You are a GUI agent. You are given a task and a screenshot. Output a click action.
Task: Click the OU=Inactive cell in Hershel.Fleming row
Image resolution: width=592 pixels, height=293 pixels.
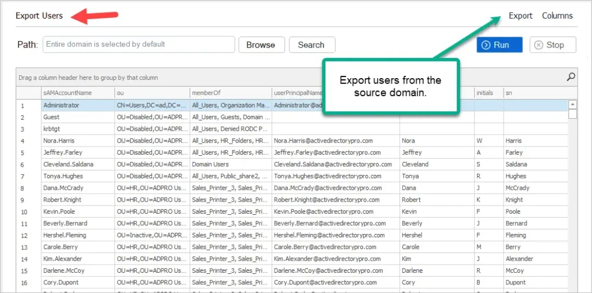click(152, 235)
